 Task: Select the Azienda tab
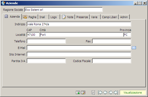(12, 17)
